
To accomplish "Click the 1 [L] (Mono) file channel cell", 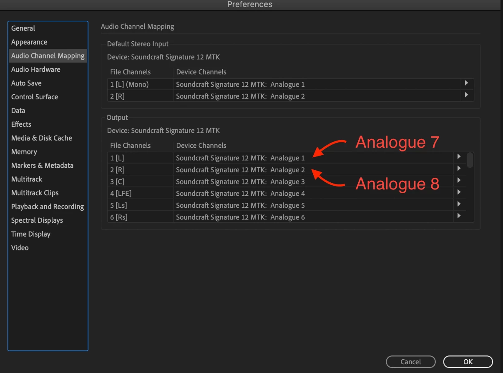I will 140,84.
